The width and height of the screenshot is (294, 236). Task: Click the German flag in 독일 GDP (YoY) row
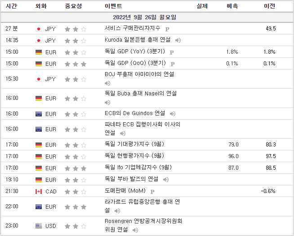39,52
